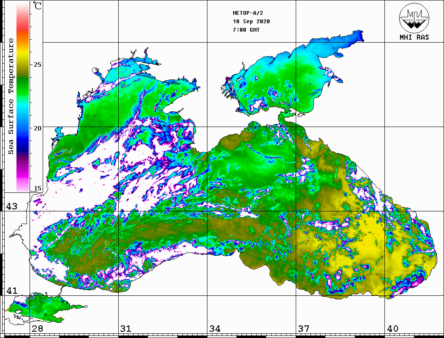
Task: Click the 20 tick on temperature scale
Action: [x=37, y=128]
